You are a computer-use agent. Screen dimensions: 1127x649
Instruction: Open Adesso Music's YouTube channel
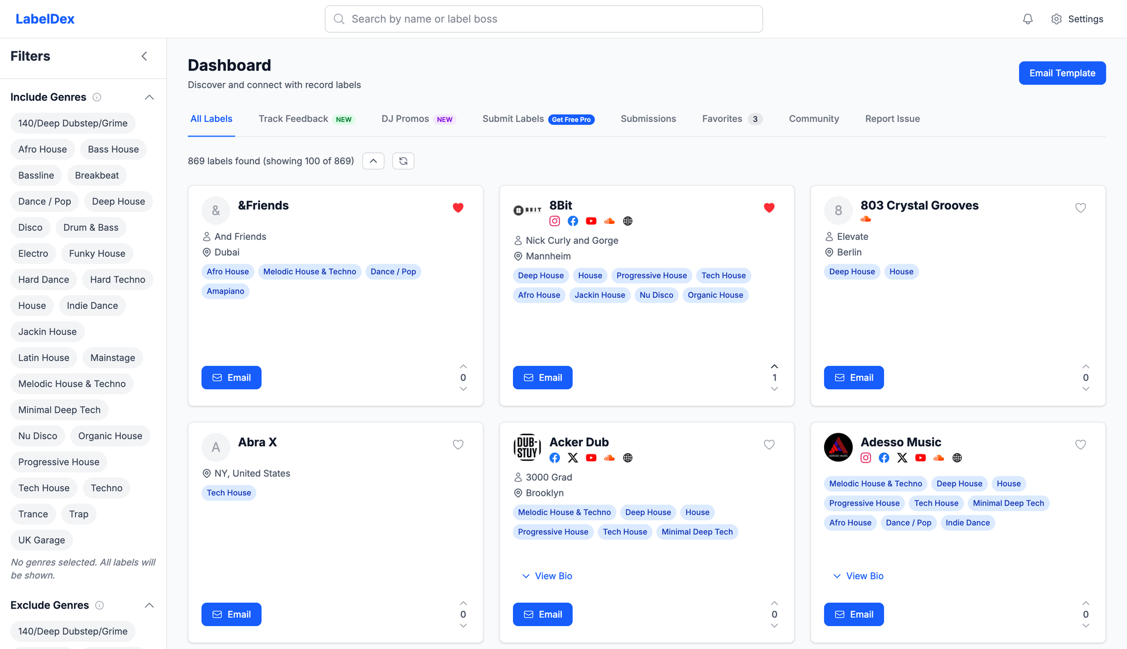[920, 458]
